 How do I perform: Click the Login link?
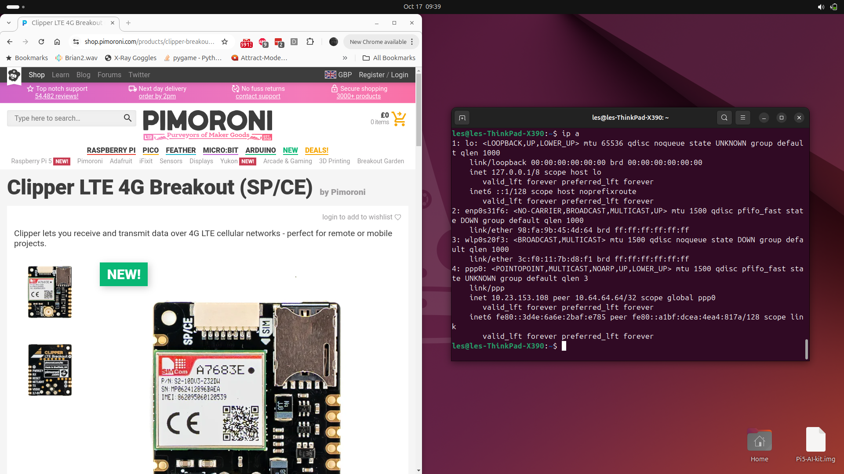[x=400, y=75]
